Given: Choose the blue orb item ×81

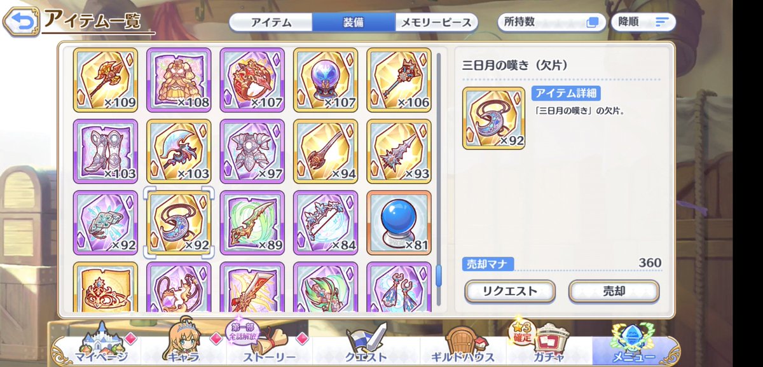Looking at the screenshot, I should point(399,222).
